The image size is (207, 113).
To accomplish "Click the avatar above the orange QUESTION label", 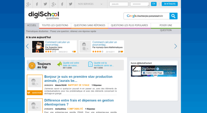I will (35, 83).
